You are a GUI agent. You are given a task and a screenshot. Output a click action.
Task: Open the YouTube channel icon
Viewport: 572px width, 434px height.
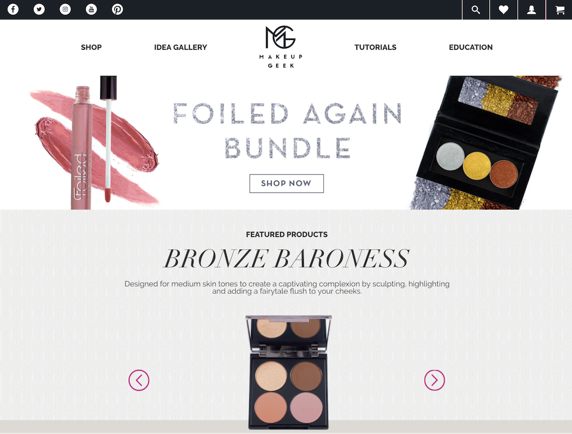click(91, 9)
